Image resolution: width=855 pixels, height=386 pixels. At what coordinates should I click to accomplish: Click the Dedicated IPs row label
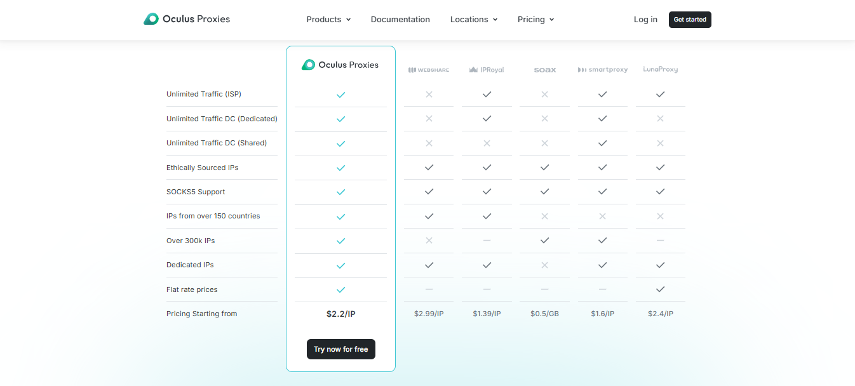tap(190, 265)
